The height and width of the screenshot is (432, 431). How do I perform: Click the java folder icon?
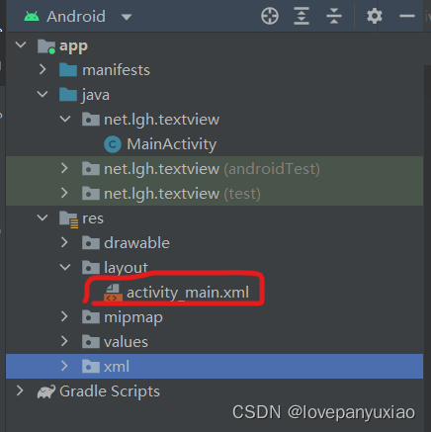68,95
